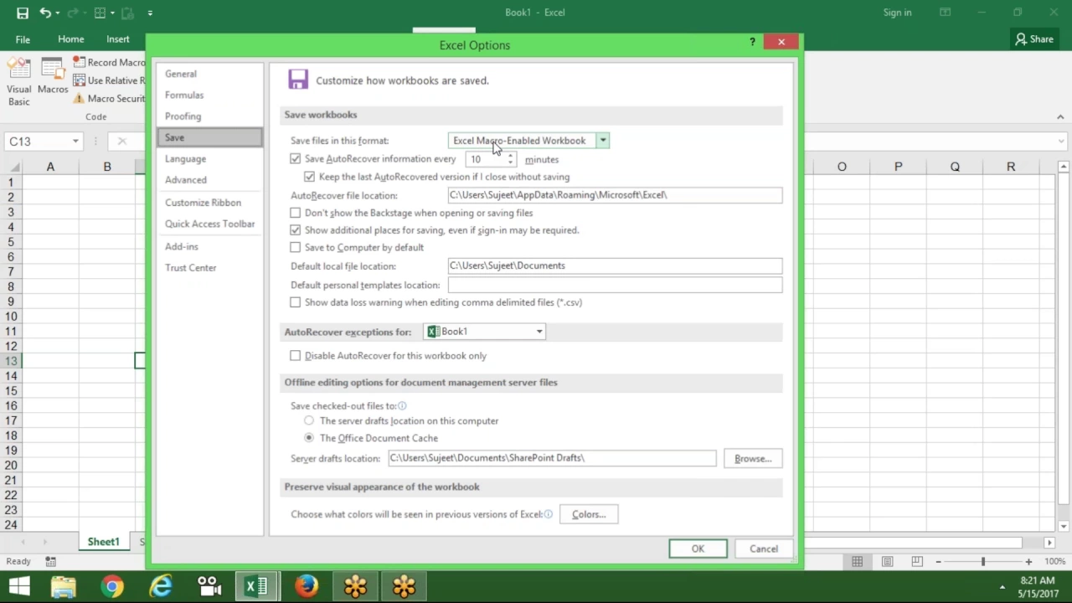Click the Colors button
This screenshot has width=1072, height=603.
click(588, 514)
